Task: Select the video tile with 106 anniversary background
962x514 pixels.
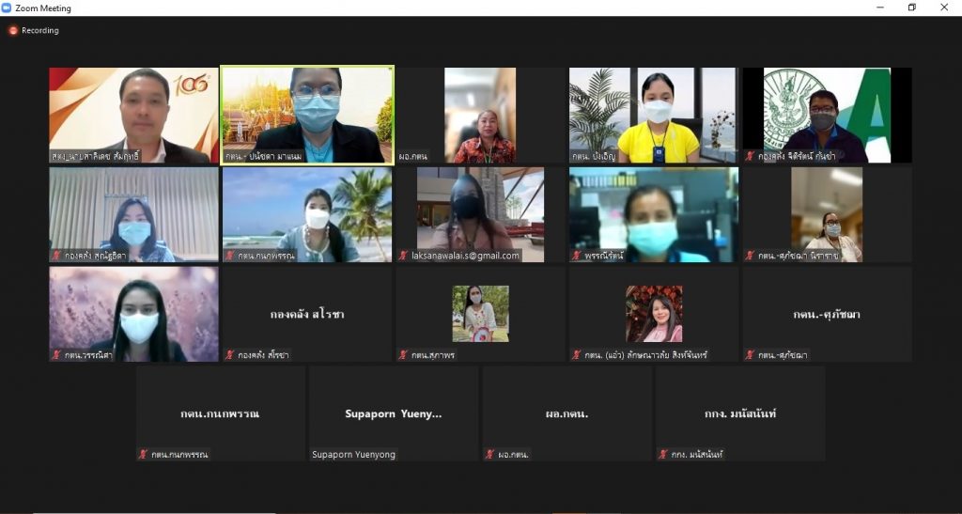Action: pyautogui.click(x=133, y=114)
